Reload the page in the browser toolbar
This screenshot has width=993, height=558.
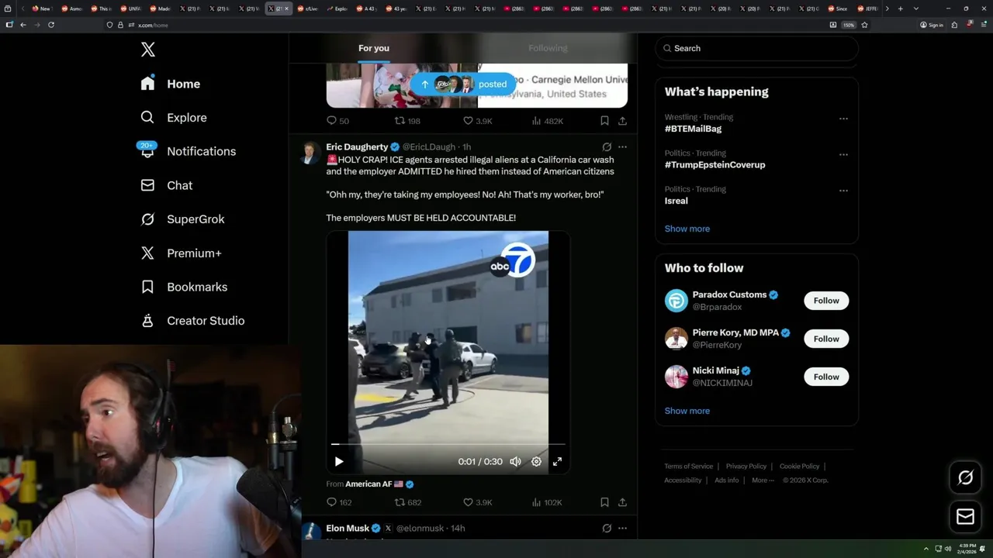tap(51, 25)
